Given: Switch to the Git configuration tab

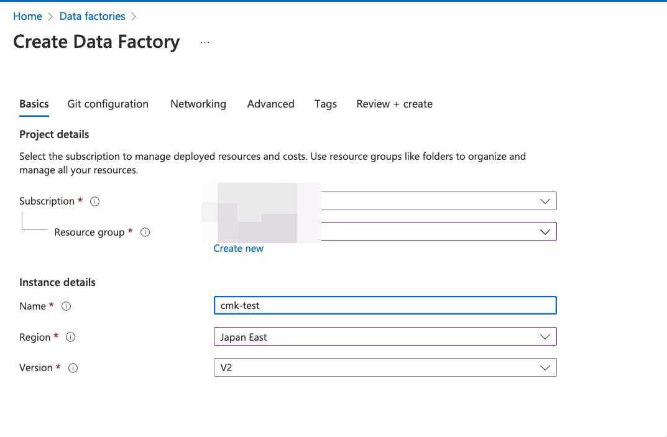Looking at the screenshot, I should tap(108, 104).
